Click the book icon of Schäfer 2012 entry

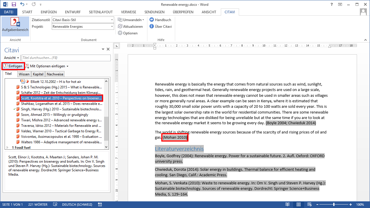[x=18, y=93]
